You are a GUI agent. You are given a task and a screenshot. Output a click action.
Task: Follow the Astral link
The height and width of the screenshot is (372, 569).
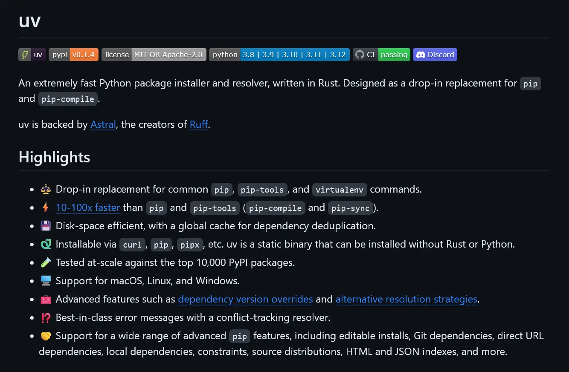coord(103,124)
